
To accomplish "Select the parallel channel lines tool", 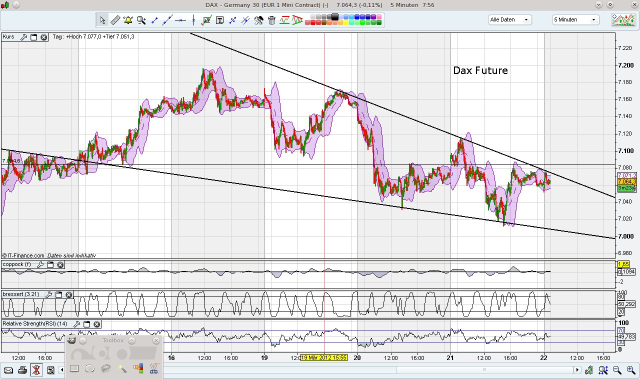I will pos(245,20).
